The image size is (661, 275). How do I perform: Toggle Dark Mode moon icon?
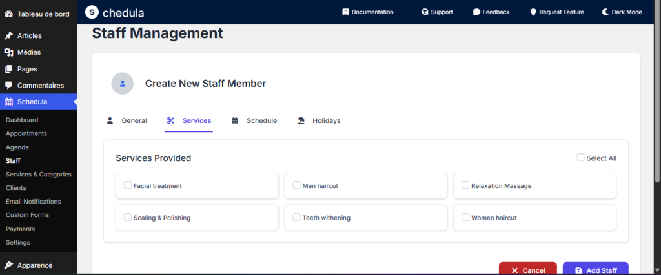click(x=605, y=12)
